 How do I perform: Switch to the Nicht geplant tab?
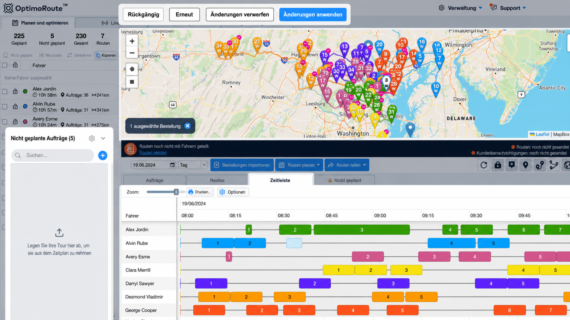coord(344,180)
